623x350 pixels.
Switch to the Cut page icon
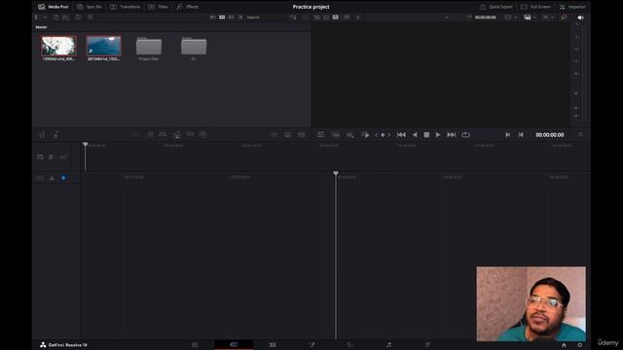click(234, 345)
